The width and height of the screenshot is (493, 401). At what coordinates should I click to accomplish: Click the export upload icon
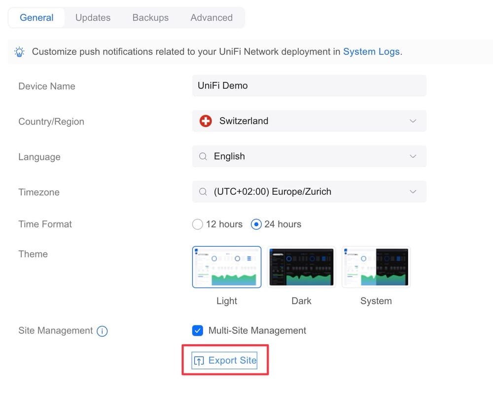point(199,361)
